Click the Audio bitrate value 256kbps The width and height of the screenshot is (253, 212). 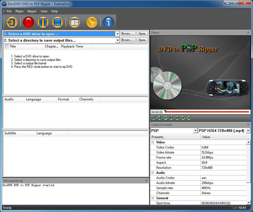tap(207, 183)
